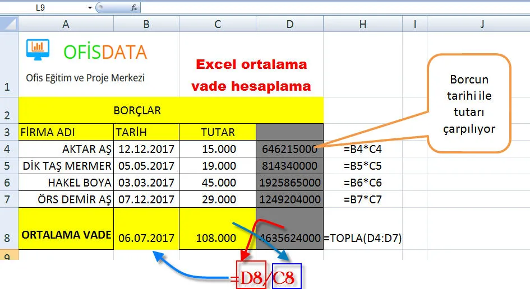Click the average date cell 06.07.2017
This screenshot has height=289, width=530.
(x=146, y=237)
